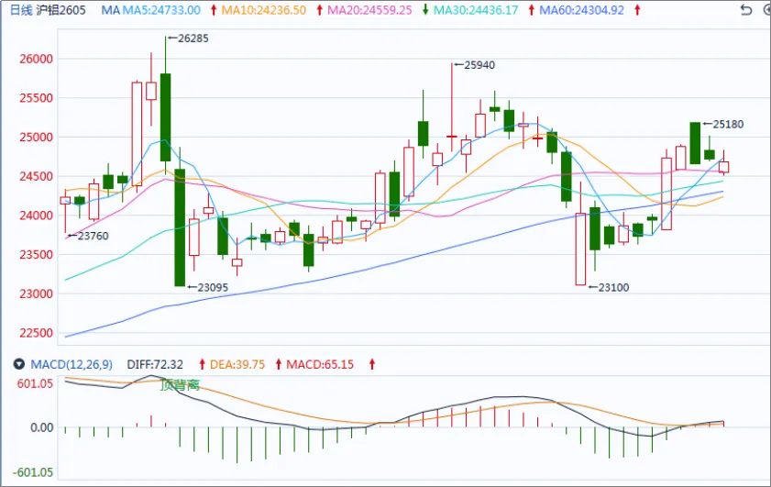
Task: Click the 日线 period label
Action: coord(21,10)
